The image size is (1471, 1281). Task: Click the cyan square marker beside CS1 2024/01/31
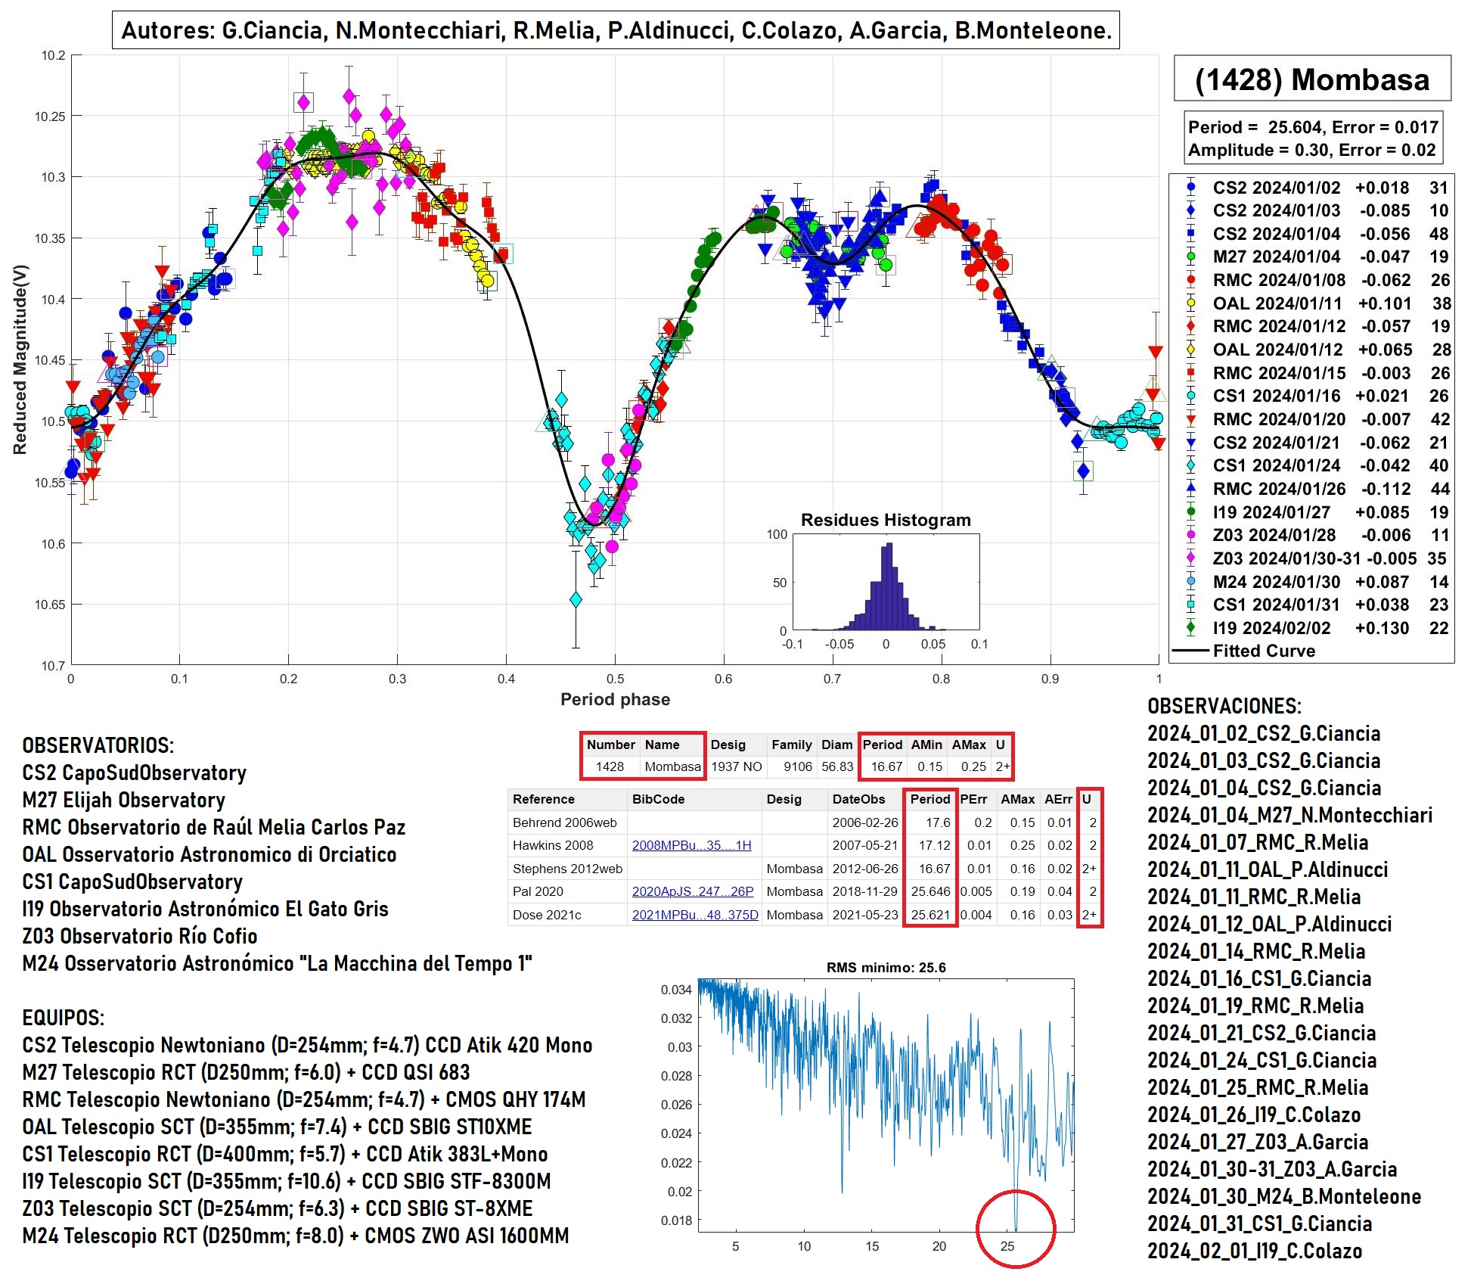click(1191, 605)
